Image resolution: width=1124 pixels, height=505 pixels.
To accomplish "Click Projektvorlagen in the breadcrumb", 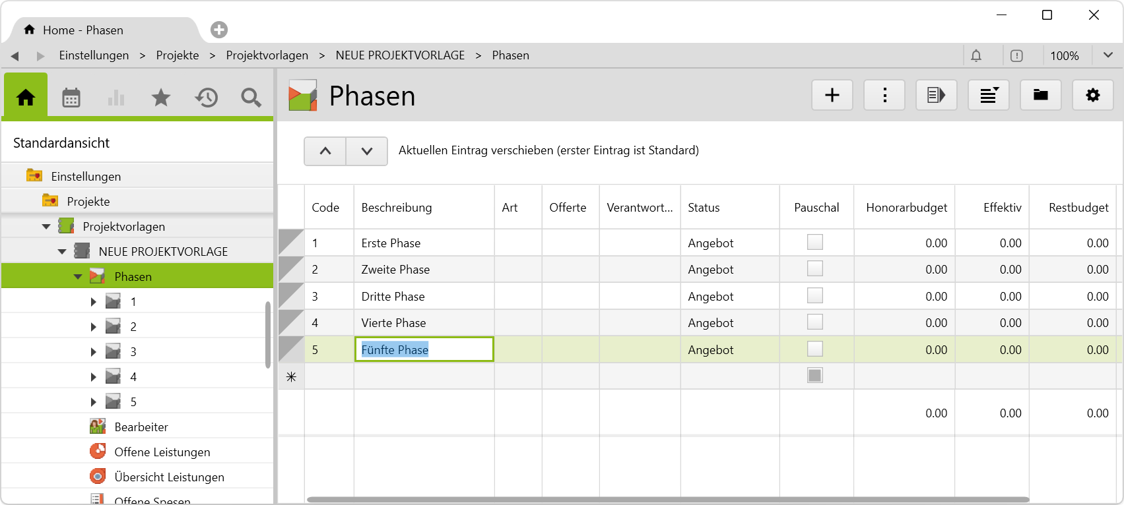I will [267, 55].
